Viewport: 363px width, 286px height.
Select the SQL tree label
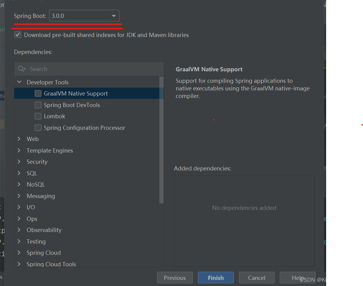32,173
